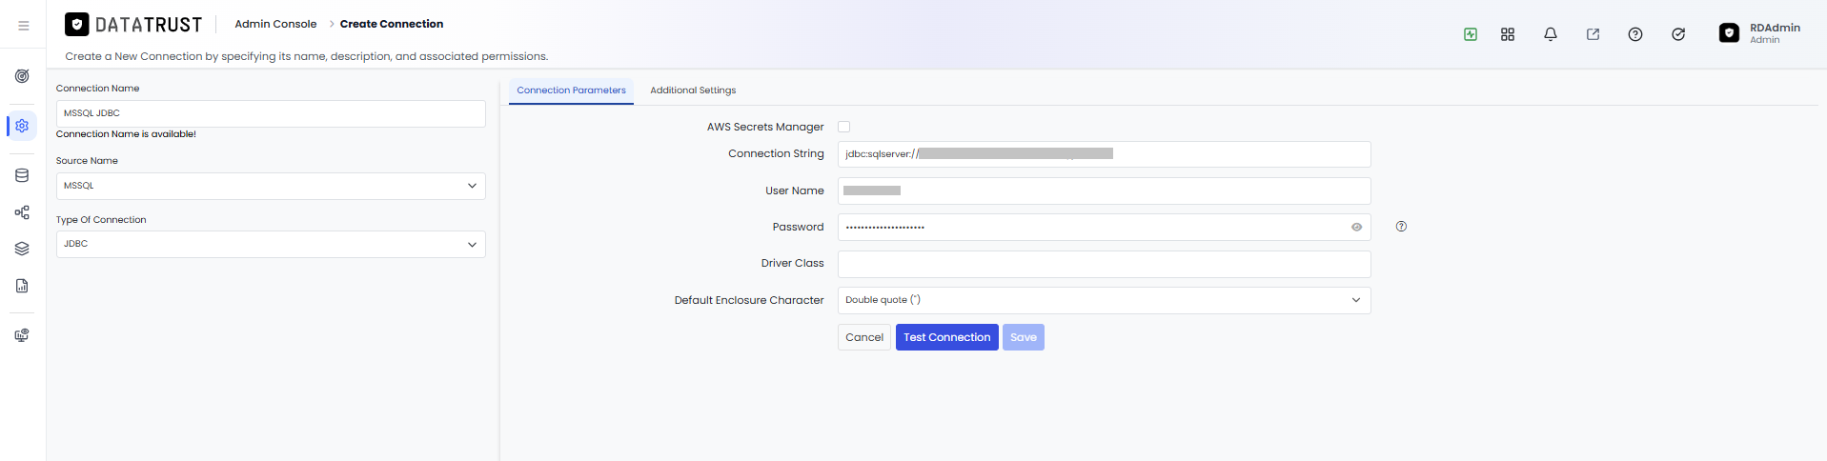
Task: Click the 'Connection Name is available!' message
Action: [126, 134]
